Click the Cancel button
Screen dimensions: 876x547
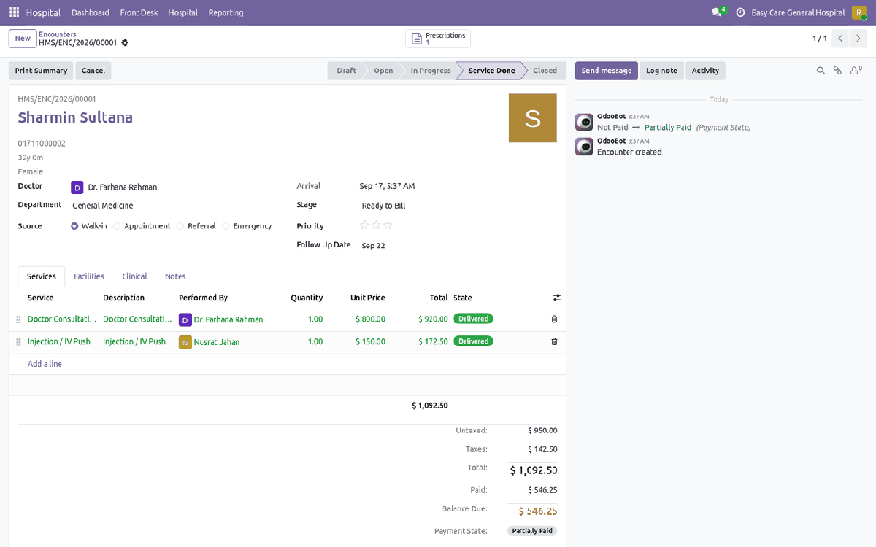[x=93, y=71]
